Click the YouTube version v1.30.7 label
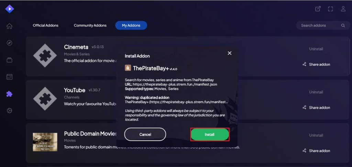The height and width of the screenshot is (167, 352). point(94,90)
